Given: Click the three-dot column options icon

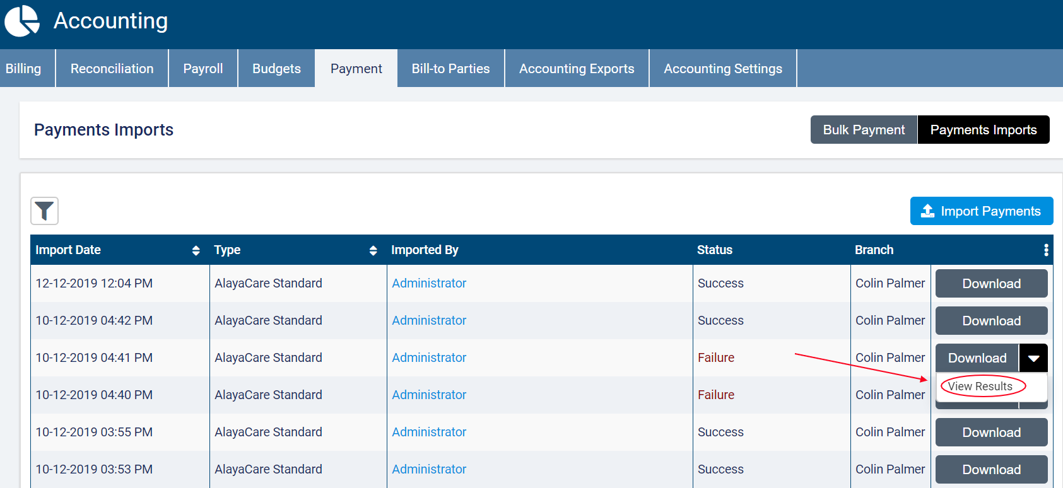Looking at the screenshot, I should click(1046, 250).
